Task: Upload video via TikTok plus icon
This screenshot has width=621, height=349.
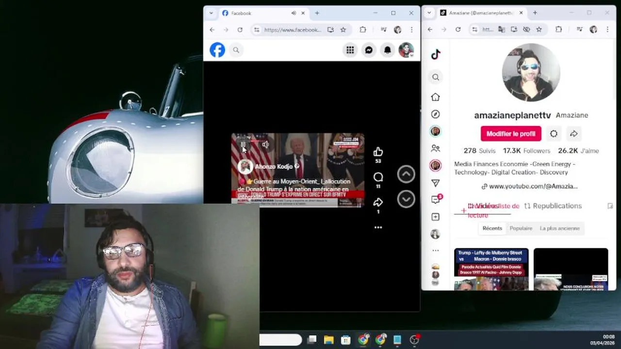Action: click(x=436, y=217)
